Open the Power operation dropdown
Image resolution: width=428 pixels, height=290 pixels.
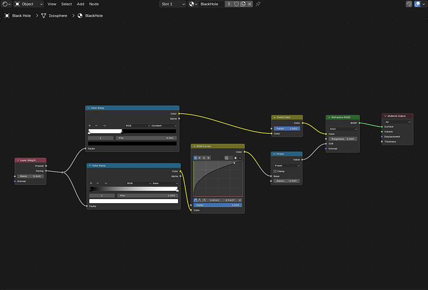point(287,165)
